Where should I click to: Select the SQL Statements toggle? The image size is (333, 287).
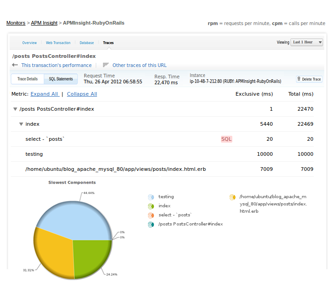tap(61, 79)
